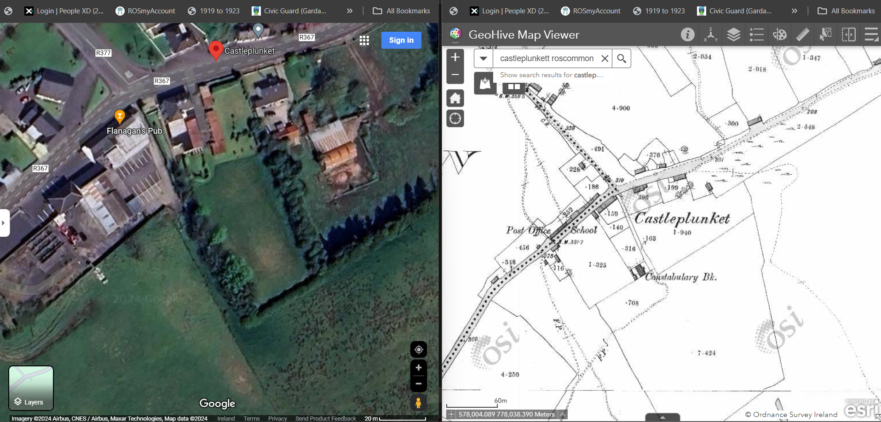Enable click-to-get map coordinates in GeoHive
This screenshot has width=881, height=422.
click(451, 414)
